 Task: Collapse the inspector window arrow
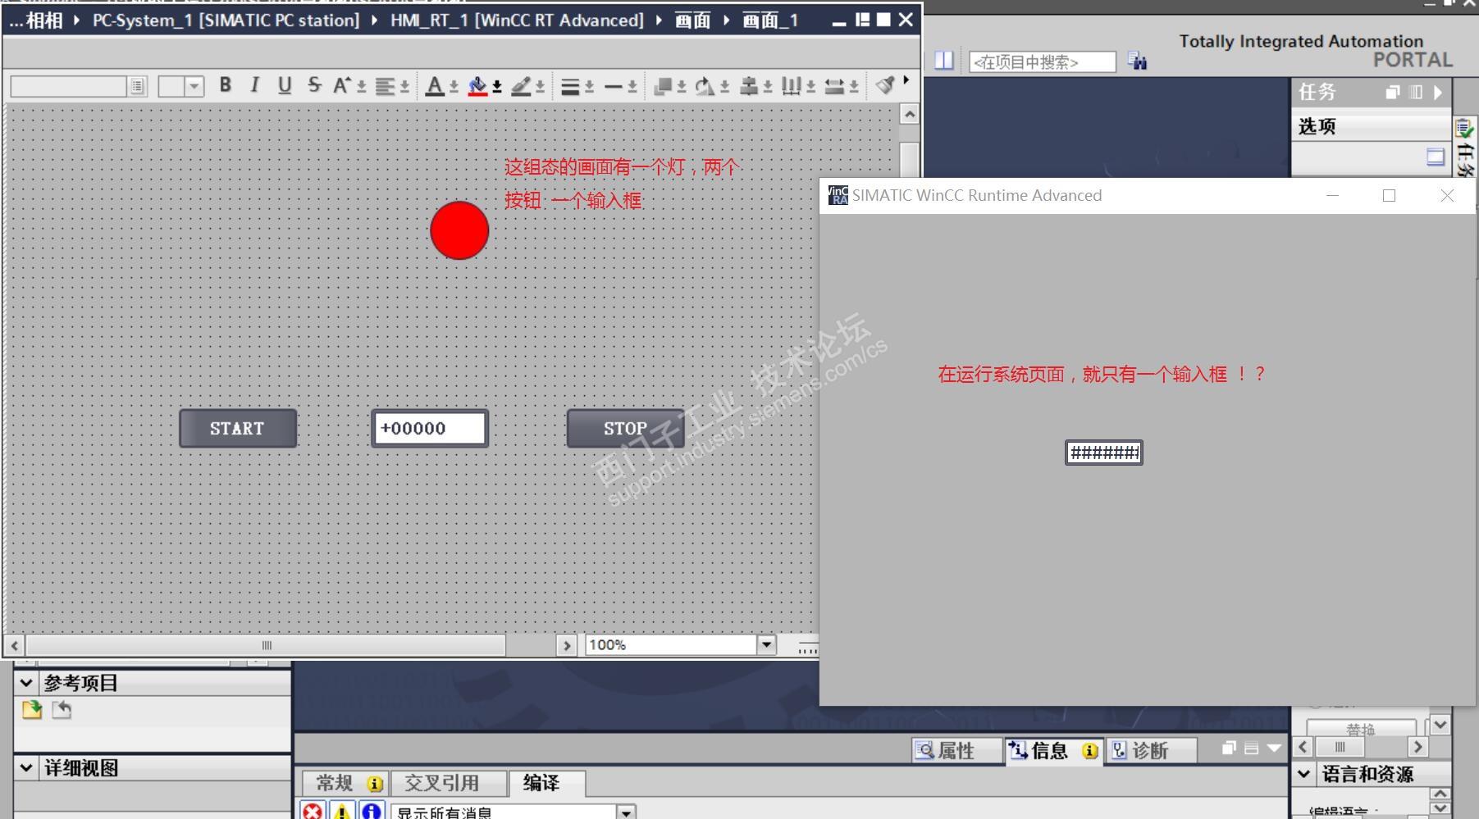point(1274,748)
